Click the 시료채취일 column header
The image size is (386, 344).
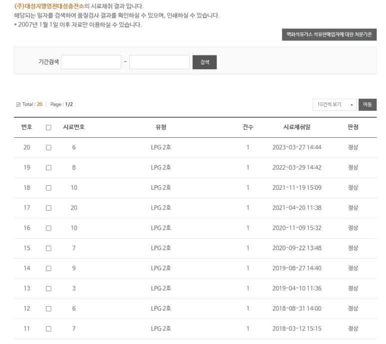[x=297, y=127]
